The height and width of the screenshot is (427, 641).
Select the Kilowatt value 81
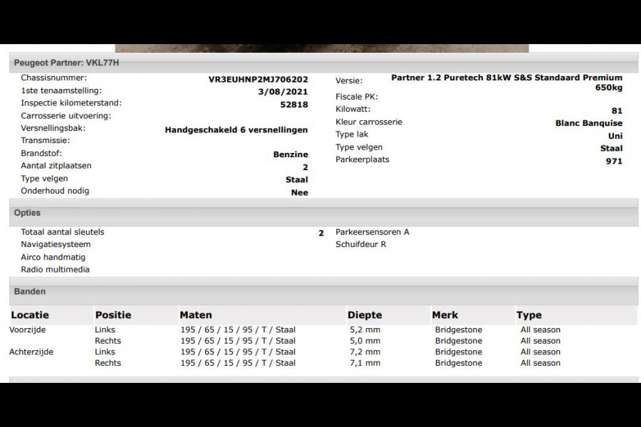pos(617,111)
